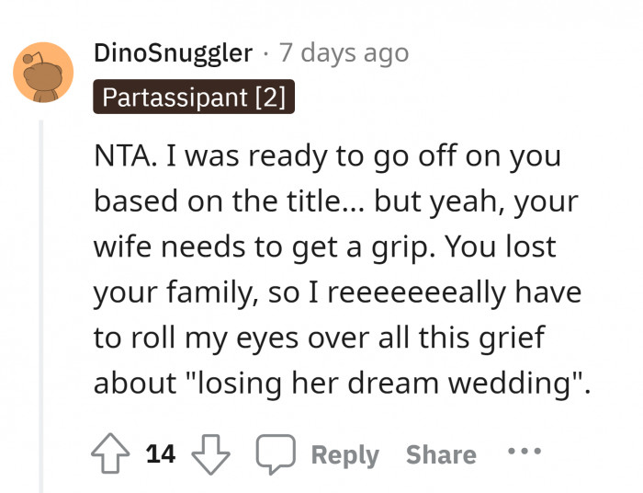
Task: Click the vote score of 14
Action: (x=159, y=454)
